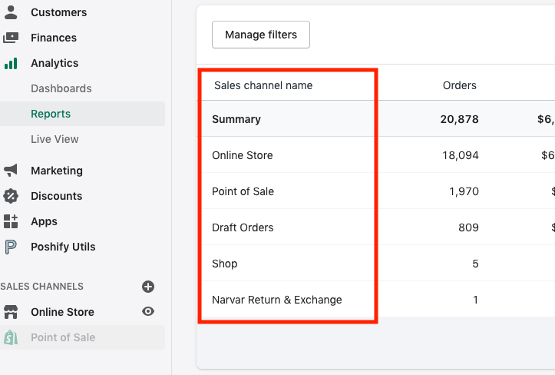This screenshot has width=555, height=375.
Task: Click the Discounts badge icon
Action: tap(11, 196)
